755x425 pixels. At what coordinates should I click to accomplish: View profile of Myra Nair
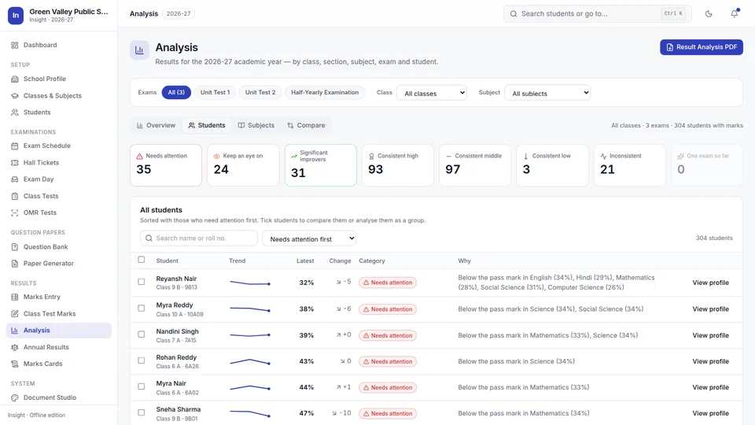(x=710, y=387)
